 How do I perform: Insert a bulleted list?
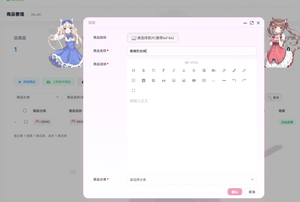point(134,81)
